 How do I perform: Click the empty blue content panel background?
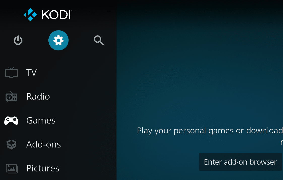point(199,63)
